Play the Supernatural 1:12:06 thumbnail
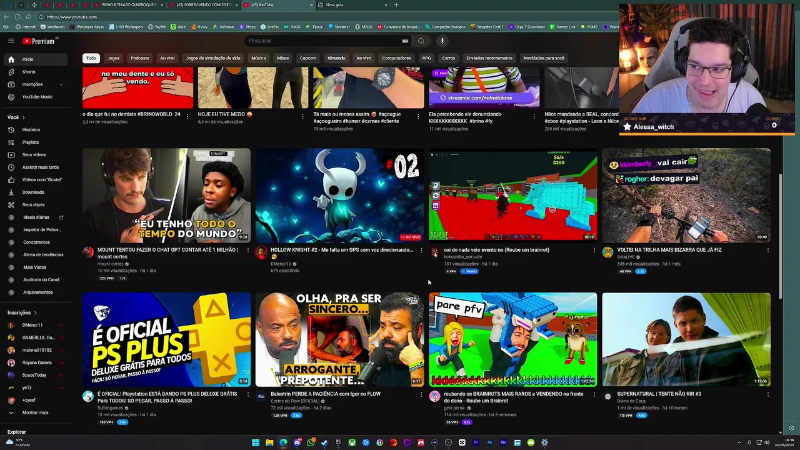The image size is (800, 450). click(x=686, y=339)
